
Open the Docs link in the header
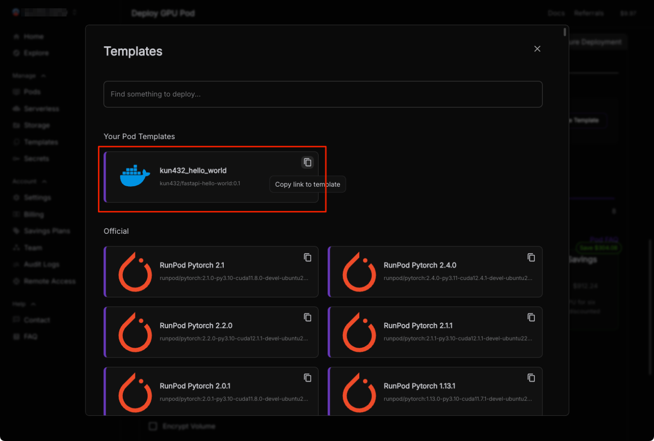pos(556,13)
